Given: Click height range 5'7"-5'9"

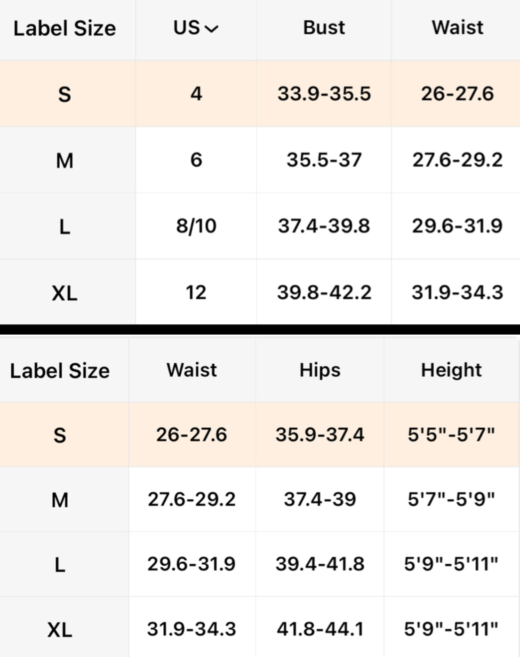Looking at the screenshot, I should tap(451, 499).
